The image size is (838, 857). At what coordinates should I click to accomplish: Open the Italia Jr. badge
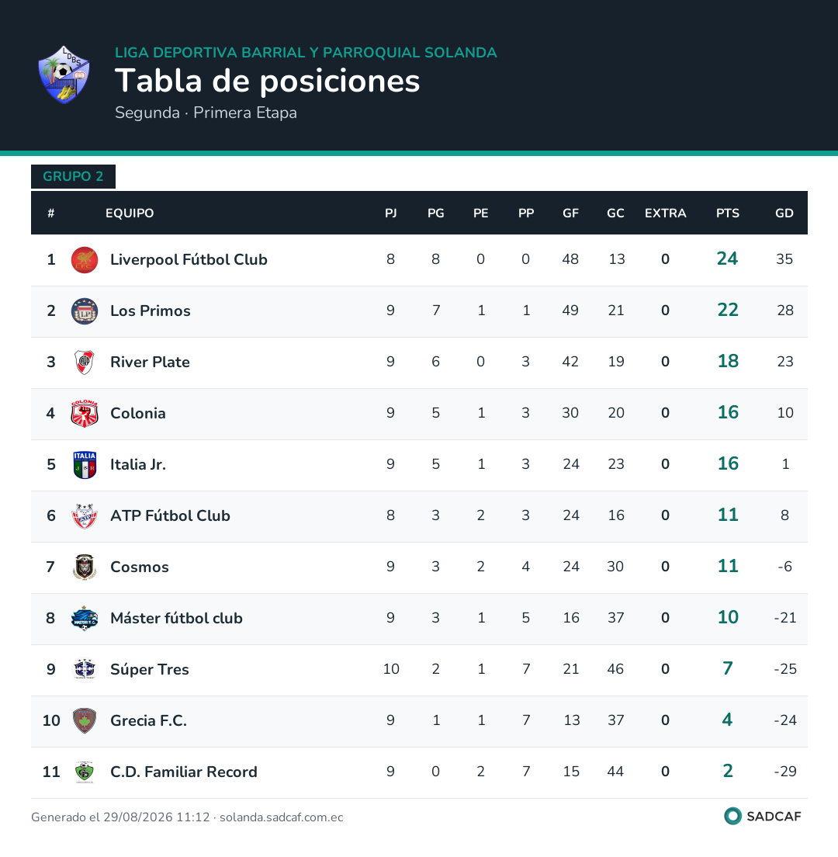(x=85, y=464)
